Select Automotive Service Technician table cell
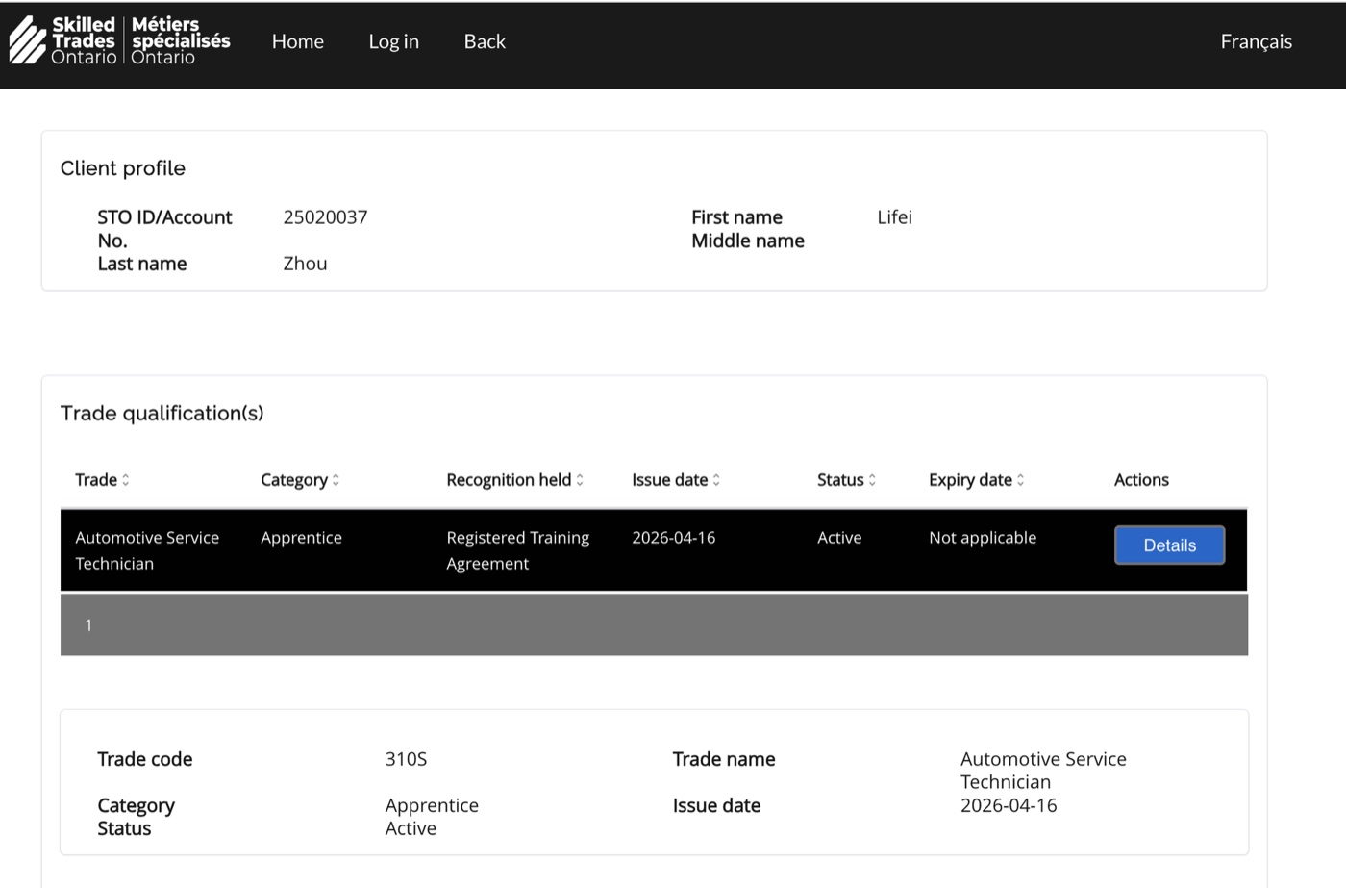 tap(147, 550)
